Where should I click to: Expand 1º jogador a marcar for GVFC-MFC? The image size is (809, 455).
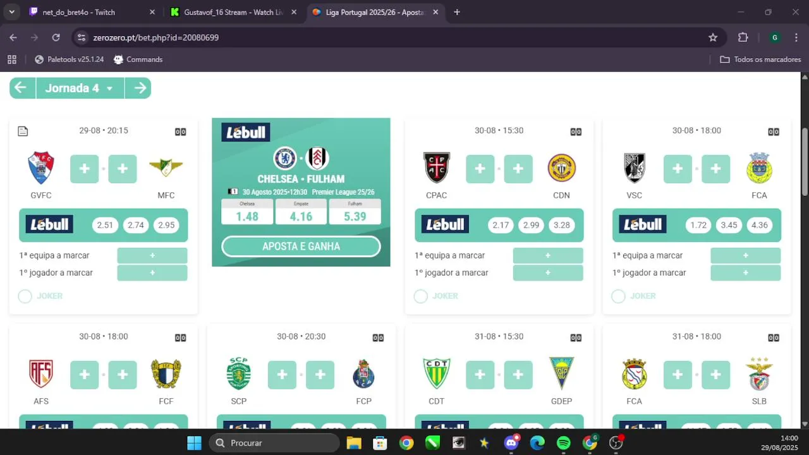(152, 273)
